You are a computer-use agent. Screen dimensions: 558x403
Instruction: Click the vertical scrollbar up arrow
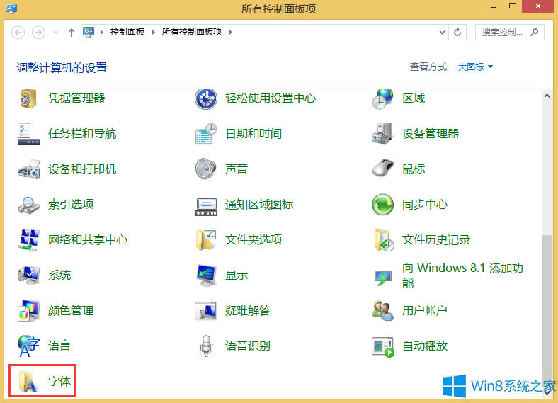[x=547, y=94]
